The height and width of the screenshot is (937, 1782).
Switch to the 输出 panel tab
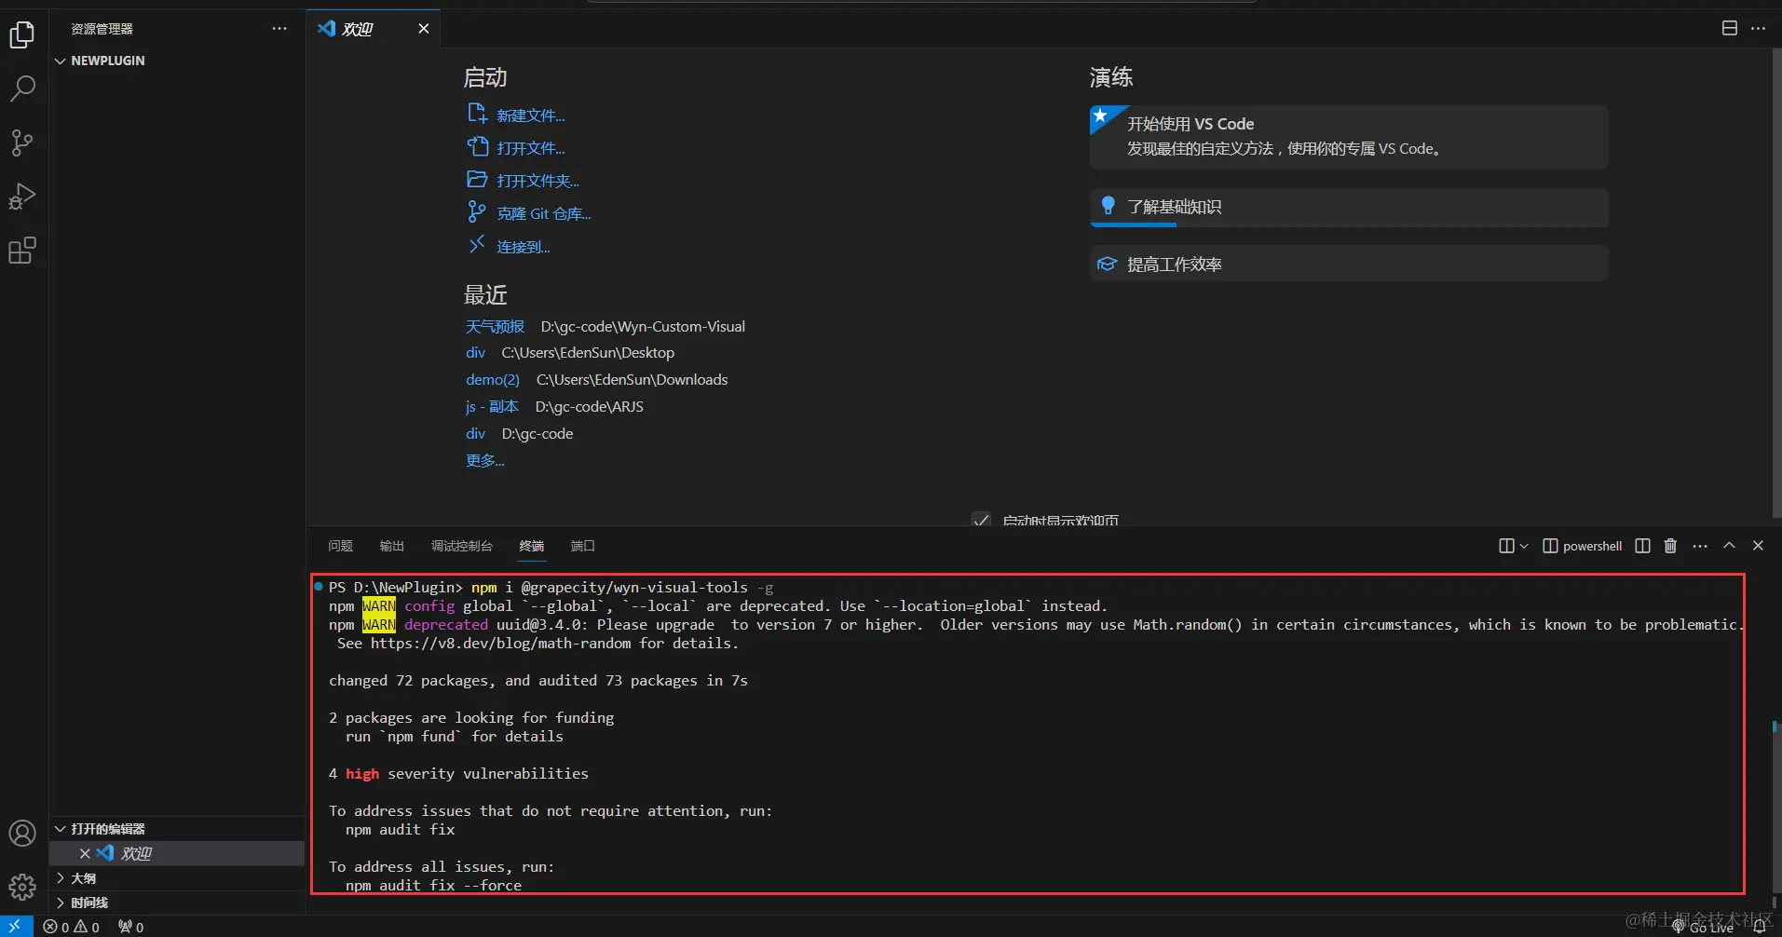[391, 546]
